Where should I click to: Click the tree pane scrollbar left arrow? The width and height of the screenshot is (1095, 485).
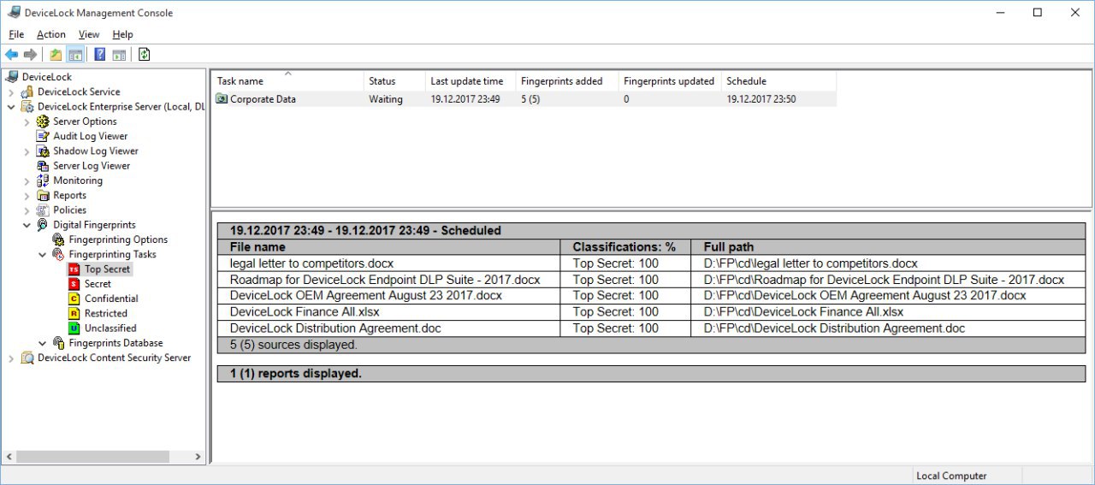[x=9, y=457]
